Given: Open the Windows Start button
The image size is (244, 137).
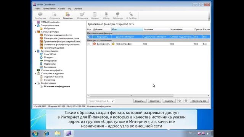Looking at the screenshot, I should (x=35, y=134).
